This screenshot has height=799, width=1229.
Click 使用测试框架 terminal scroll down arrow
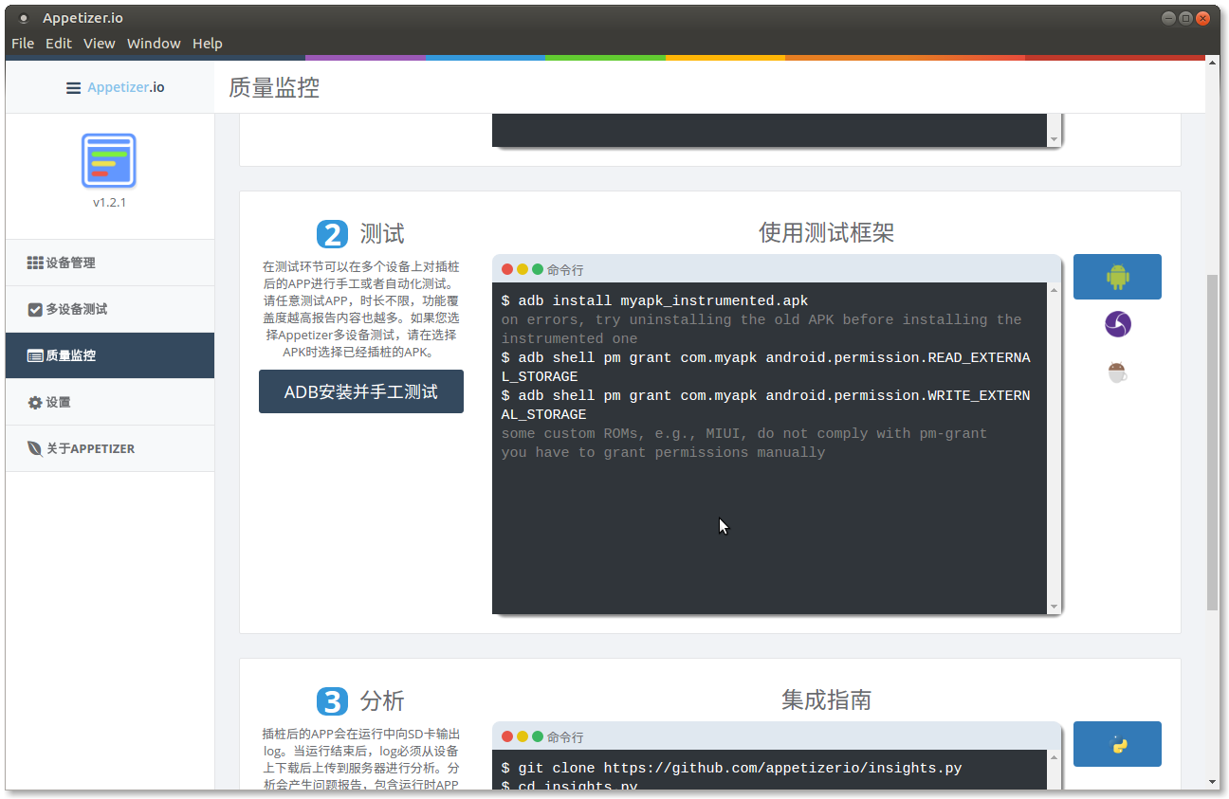pyautogui.click(x=1054, y=607)
